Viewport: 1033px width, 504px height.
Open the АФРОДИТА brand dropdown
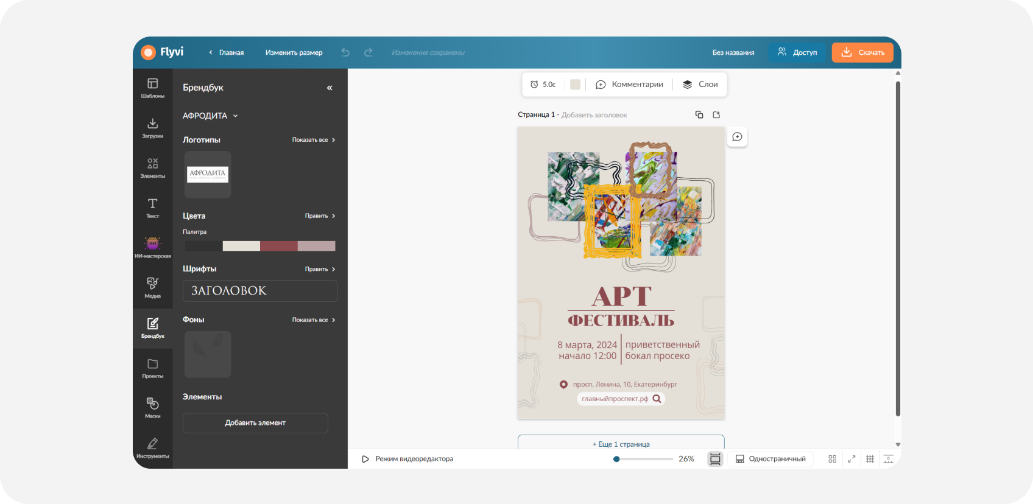[x=210, y=116]
